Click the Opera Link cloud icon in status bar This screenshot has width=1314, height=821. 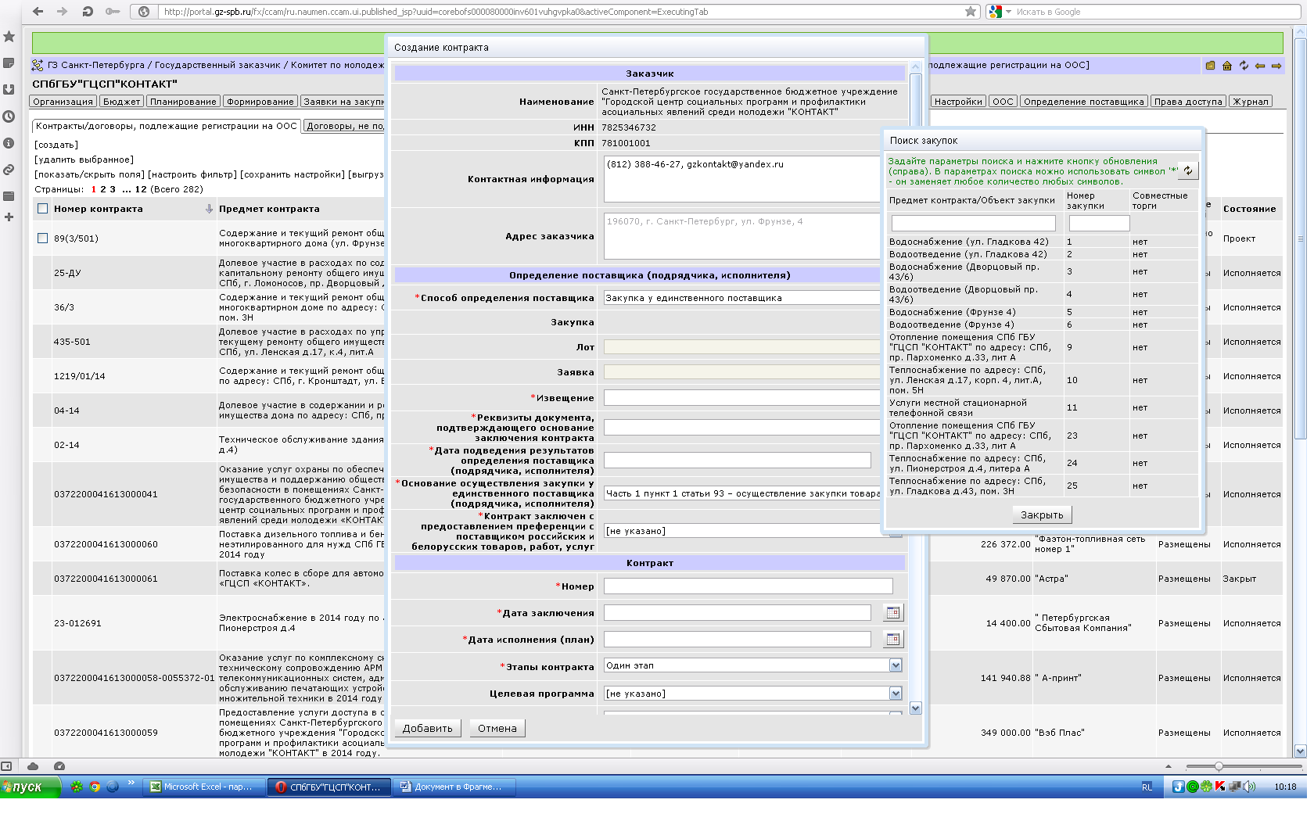33,766
